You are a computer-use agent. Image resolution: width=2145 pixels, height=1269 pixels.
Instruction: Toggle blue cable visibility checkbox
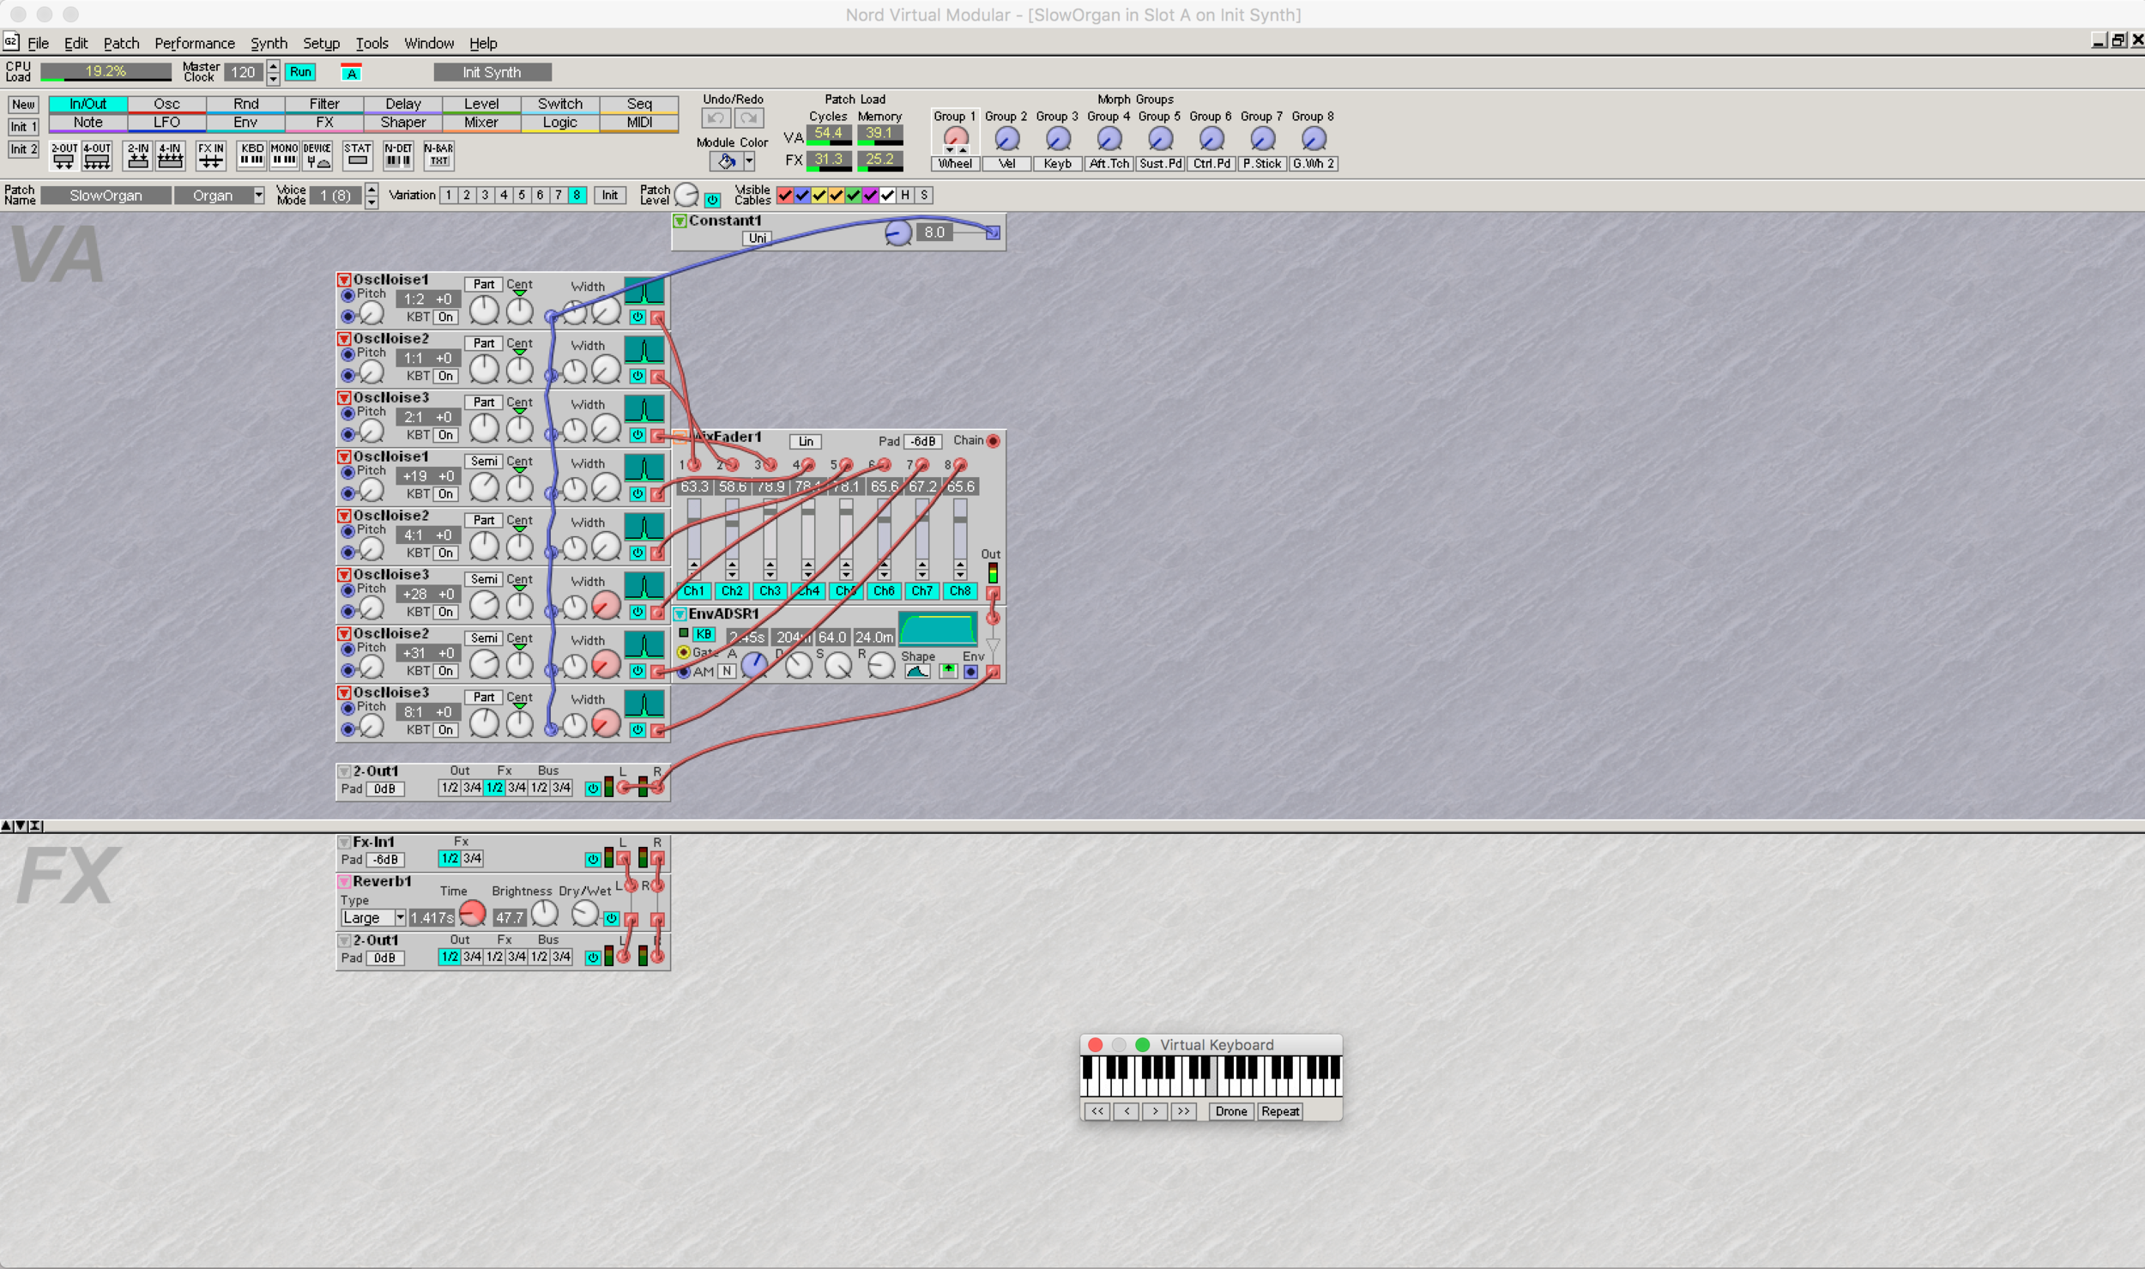pyautogui.click(x=801, y=196)
